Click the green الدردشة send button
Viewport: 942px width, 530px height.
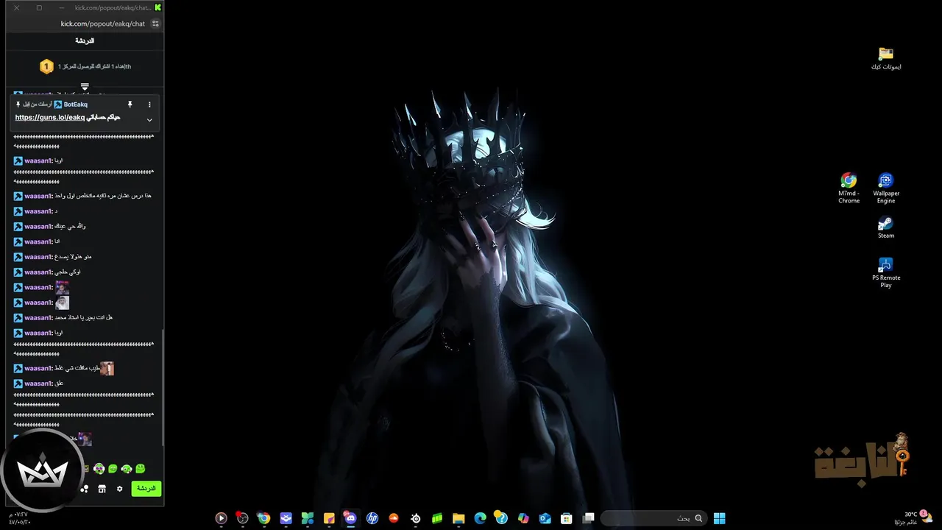click(x=146, y=488)
